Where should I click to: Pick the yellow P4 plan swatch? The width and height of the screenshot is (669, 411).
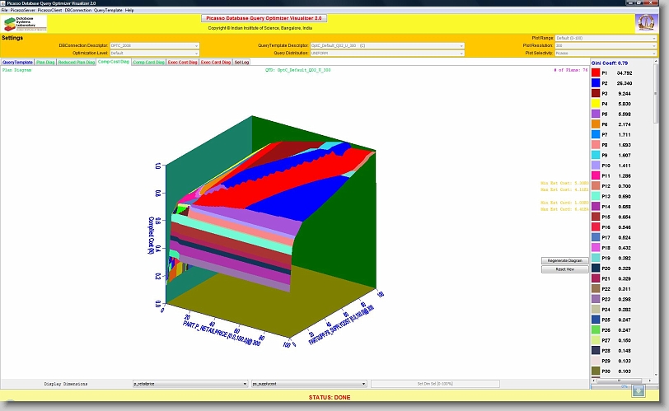(596, 104)
